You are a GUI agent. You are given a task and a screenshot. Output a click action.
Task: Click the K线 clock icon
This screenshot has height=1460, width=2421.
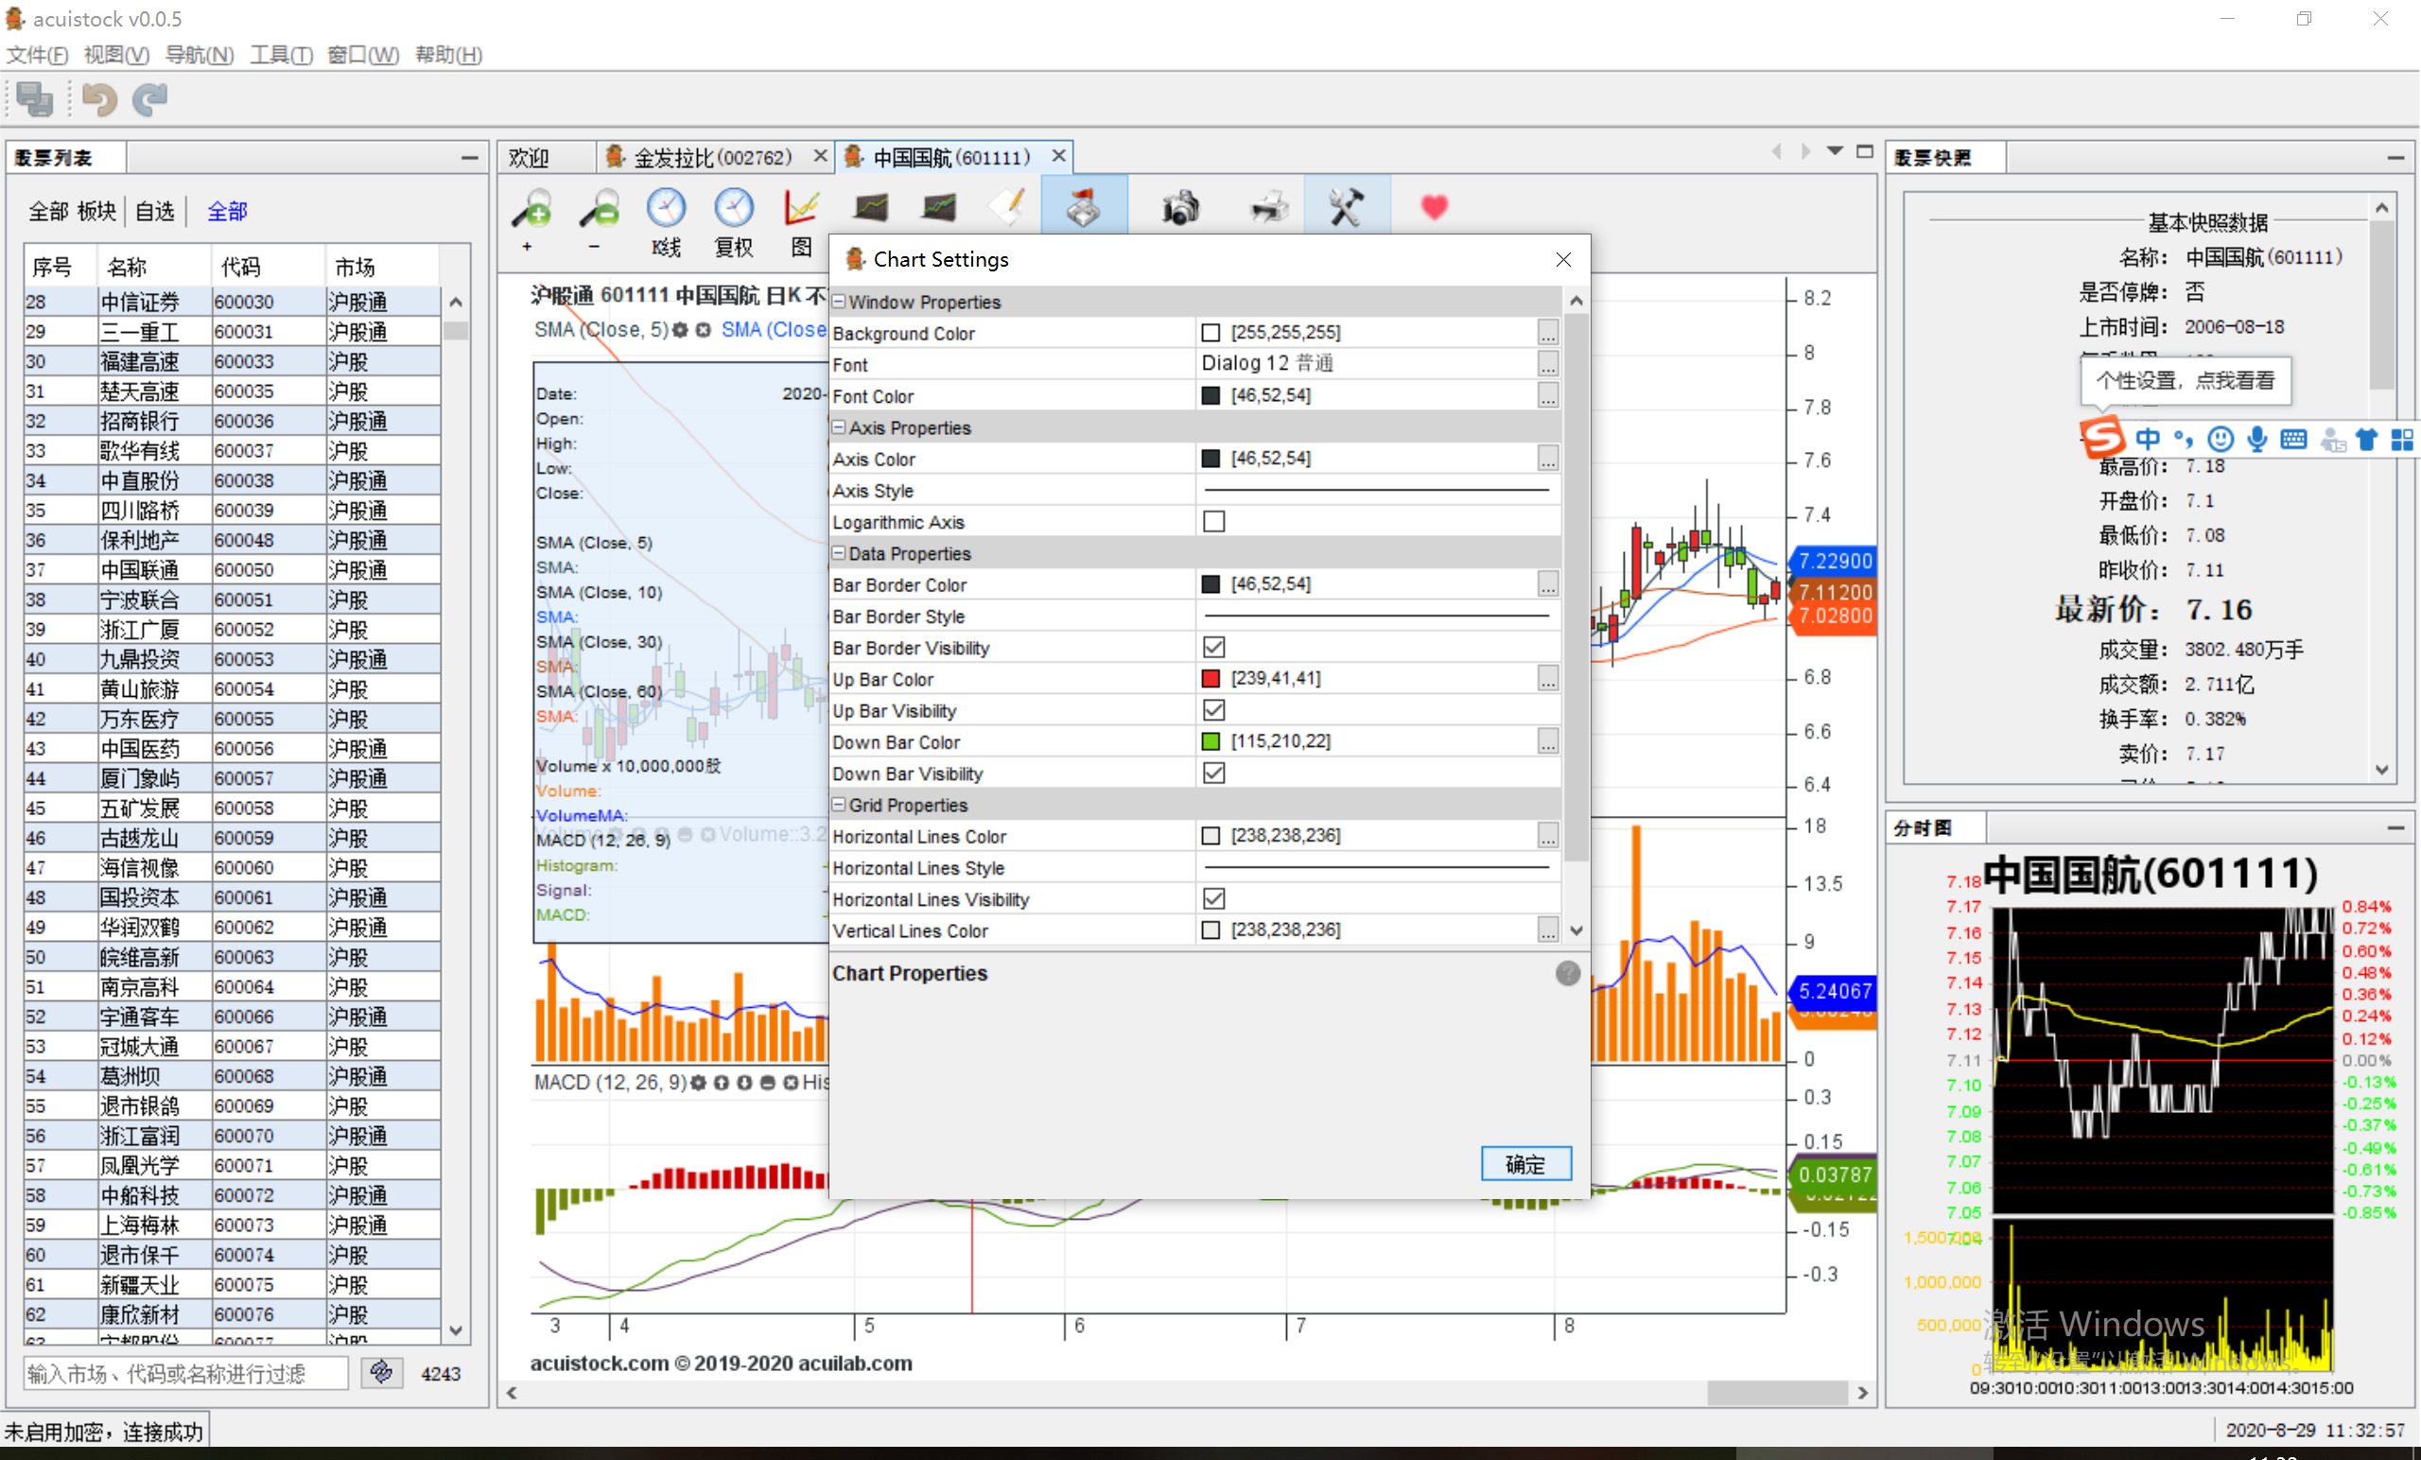click(x=665, y=208)
